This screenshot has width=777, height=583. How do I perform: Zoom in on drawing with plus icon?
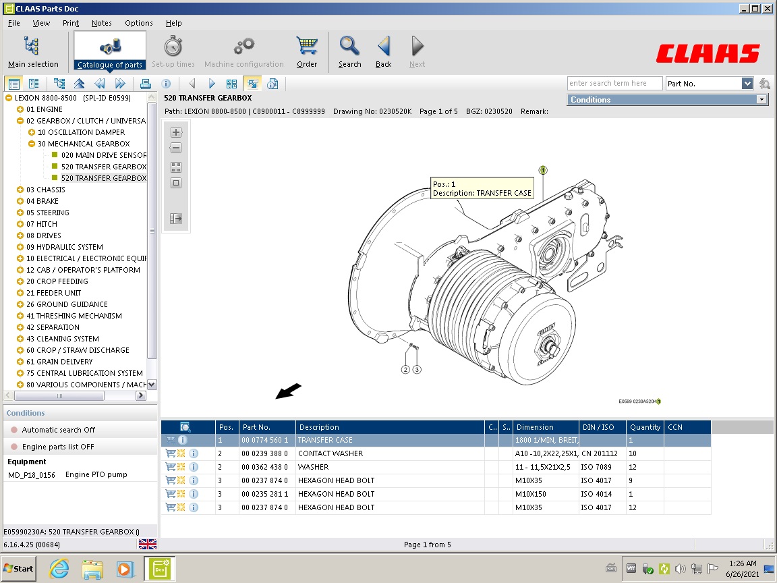pyautogui.click(x=176, y=132)
